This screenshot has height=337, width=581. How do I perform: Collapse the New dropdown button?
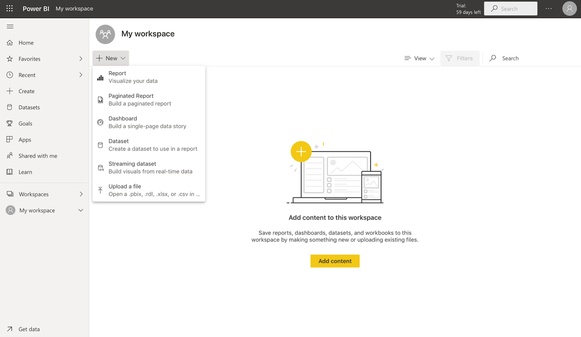pyautogui.click(x=111, y=58)
